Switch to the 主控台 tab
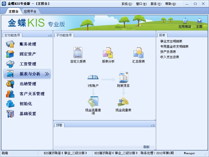 click(13, 11)
